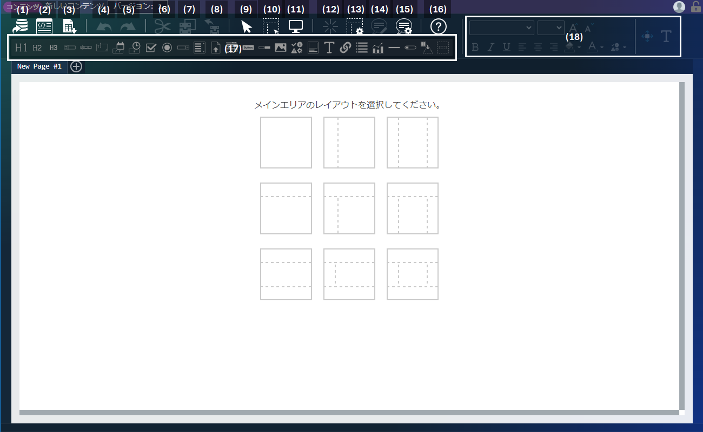Insert a hyperlink chain element
The height and width of the screenshot is (432, 703).
pos(346,48)
